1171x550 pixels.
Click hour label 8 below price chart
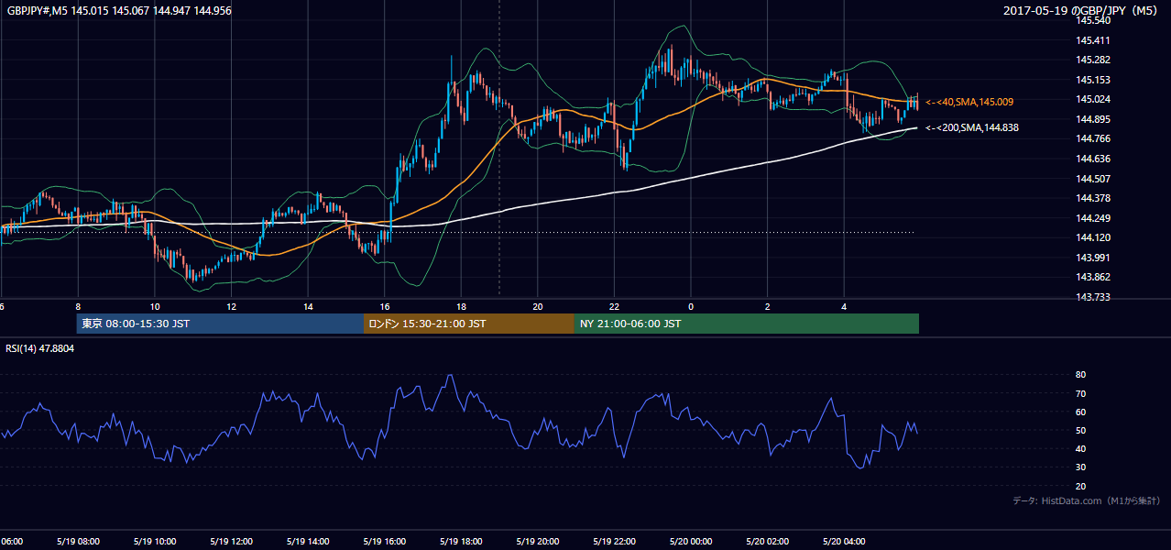click(x=78, y=307)
